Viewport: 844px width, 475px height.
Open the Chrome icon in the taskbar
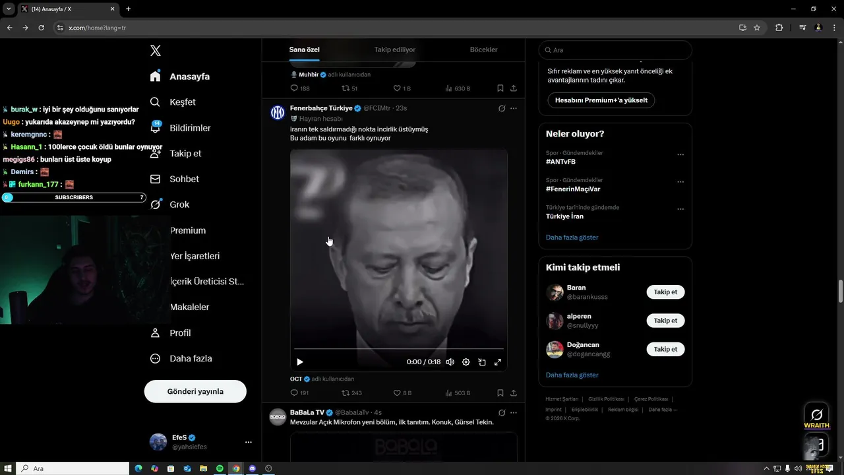(x=236, y=468)
